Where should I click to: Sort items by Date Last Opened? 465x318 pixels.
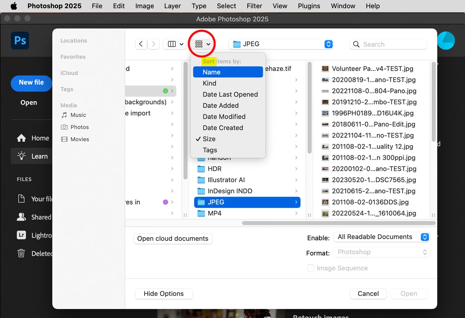tap(228, 94)
